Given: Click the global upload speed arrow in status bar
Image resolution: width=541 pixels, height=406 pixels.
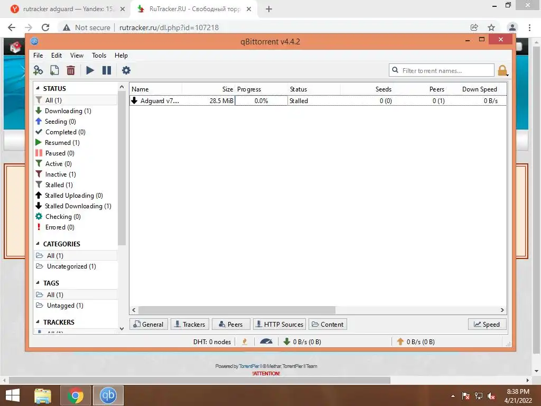Looking at the screenshot, I should (x=400, y=342).
